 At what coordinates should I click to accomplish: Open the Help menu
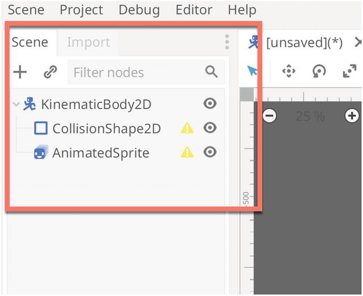(242, 10)
